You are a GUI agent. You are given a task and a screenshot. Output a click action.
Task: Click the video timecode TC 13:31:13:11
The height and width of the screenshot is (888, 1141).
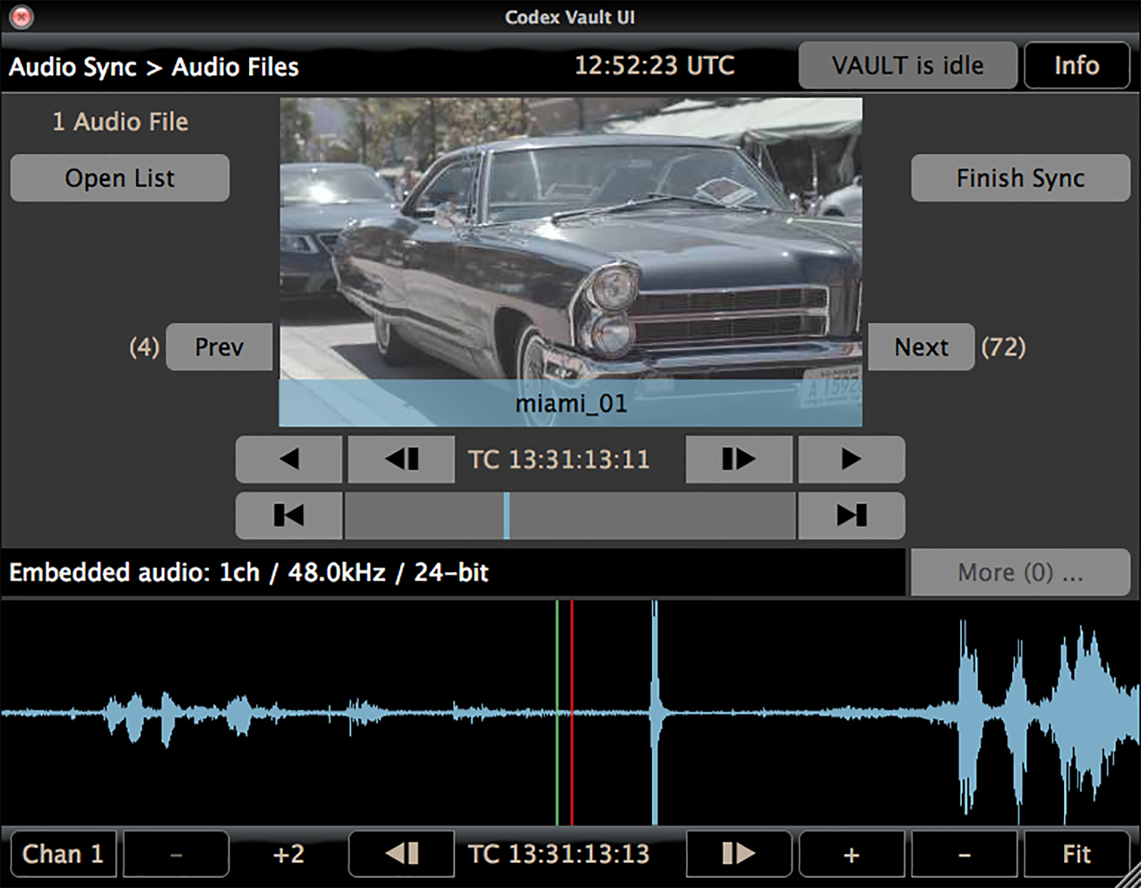559,459
